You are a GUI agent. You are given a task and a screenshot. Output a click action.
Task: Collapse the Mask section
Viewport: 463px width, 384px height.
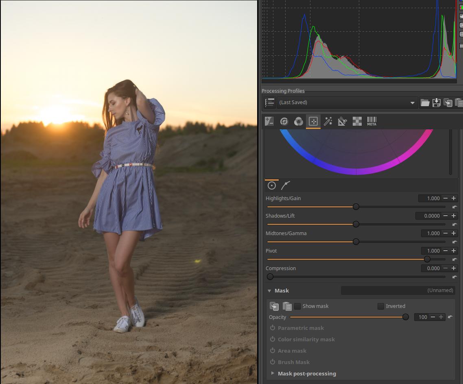(x=269, y=291)
